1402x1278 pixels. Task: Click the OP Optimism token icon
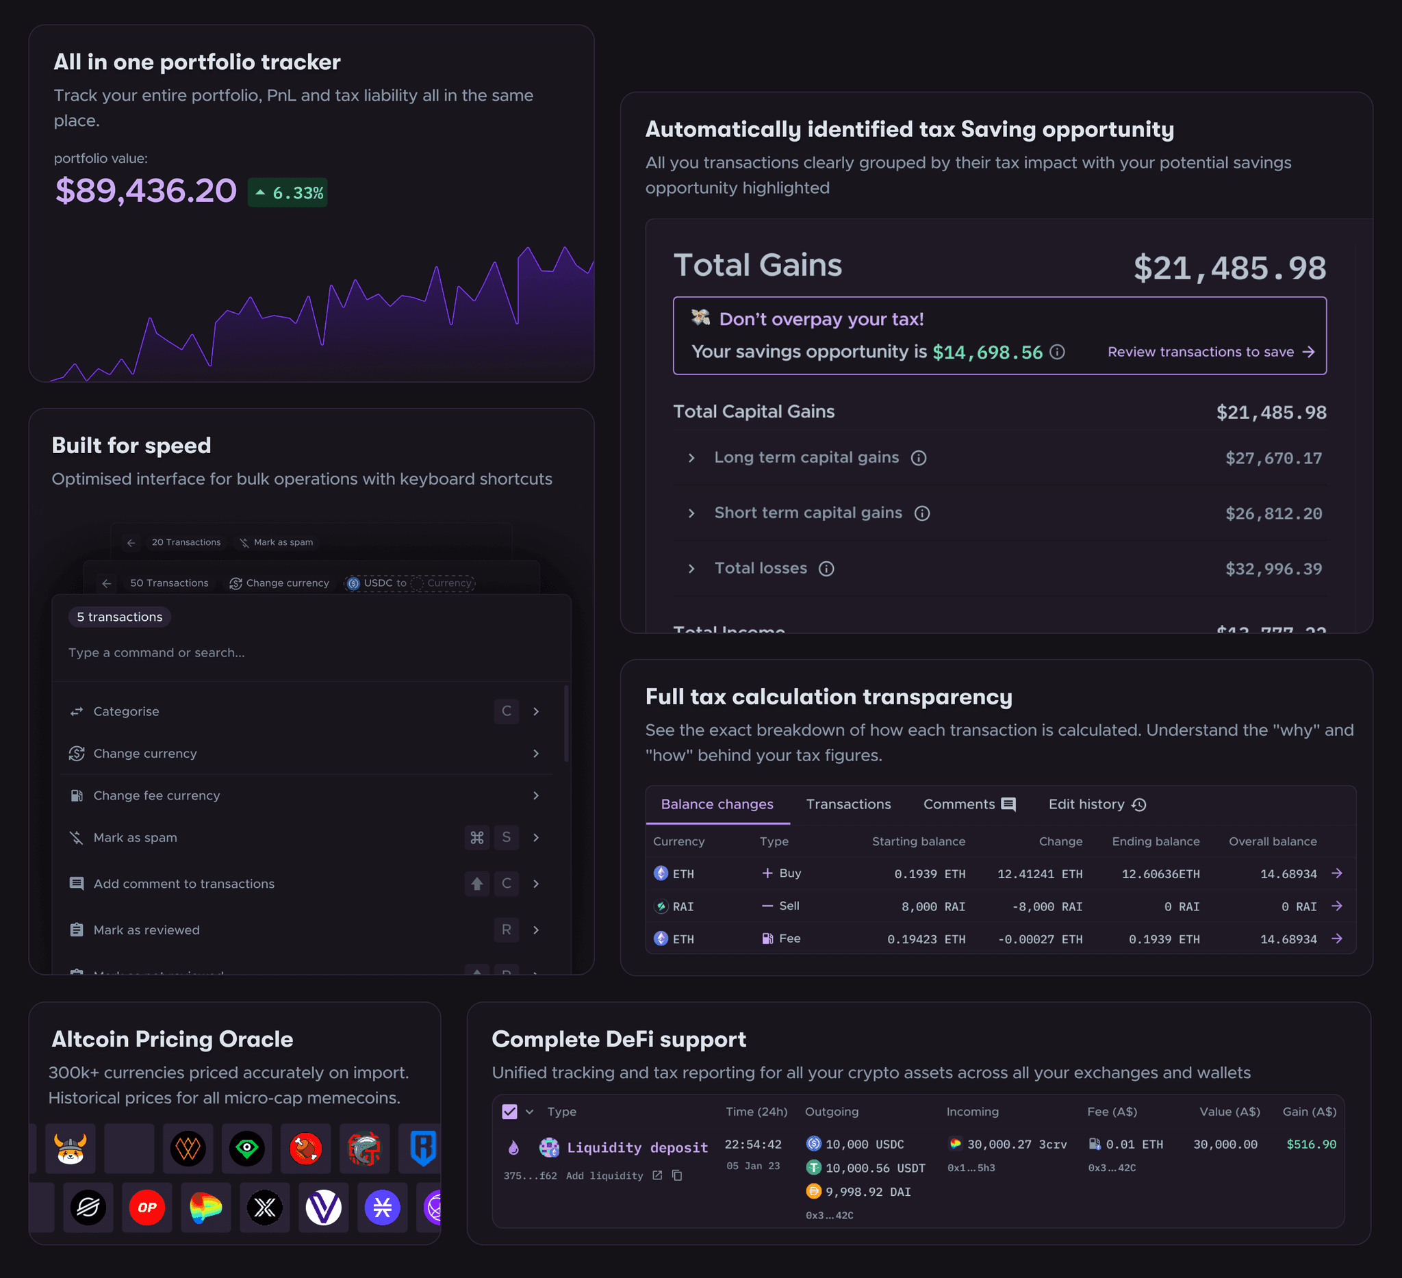tap(146, 1207)
